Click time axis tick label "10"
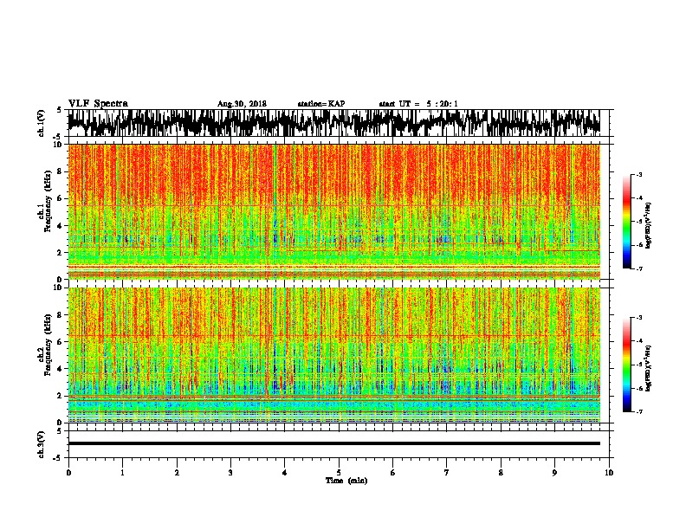The height and width of the screenshot is (530, 686). 609,473
